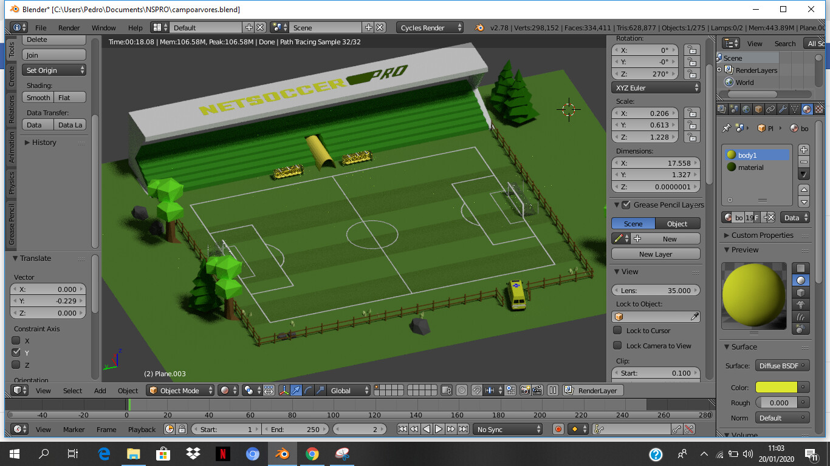
Task: Click the Object constraints chain-link icon
Action: pos(772,109)
